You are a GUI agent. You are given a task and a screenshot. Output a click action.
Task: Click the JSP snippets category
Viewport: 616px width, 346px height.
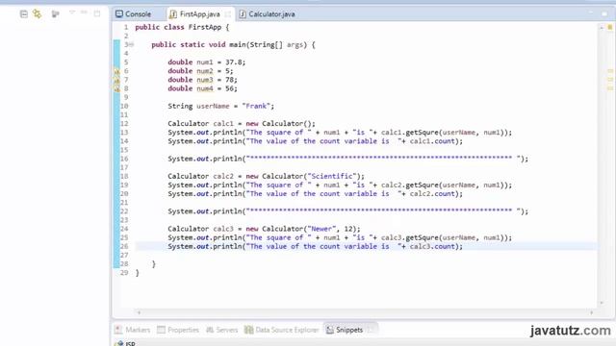pyautogui.click(x=126, y=344)
